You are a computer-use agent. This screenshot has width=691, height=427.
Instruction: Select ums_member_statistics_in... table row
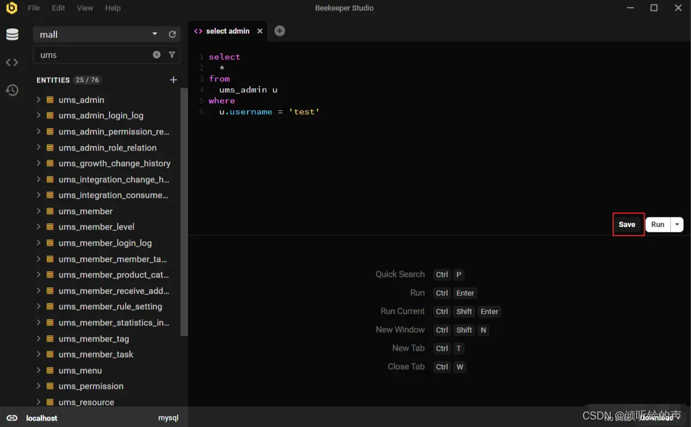click(107, 323)
